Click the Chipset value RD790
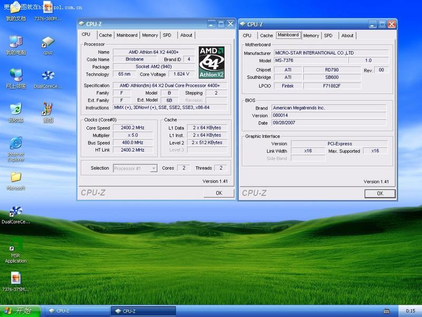 point(332,70)
